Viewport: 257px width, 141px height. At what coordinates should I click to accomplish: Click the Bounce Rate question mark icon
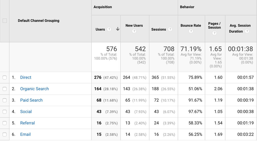point(191,31)
